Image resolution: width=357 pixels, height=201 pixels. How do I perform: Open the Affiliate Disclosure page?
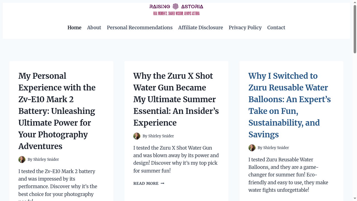(201, 27)
